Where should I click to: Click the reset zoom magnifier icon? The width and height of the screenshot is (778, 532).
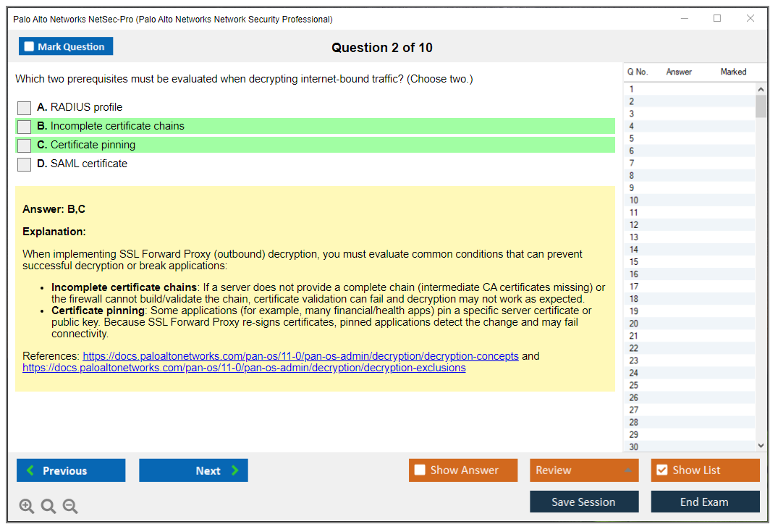(48, 507)
